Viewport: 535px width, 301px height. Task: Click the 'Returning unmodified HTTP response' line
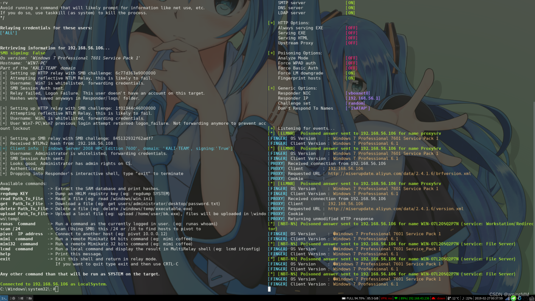coord(320,219)
